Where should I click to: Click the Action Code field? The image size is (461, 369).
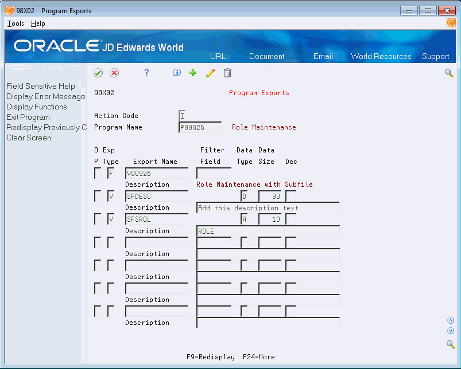click(182, 116)
